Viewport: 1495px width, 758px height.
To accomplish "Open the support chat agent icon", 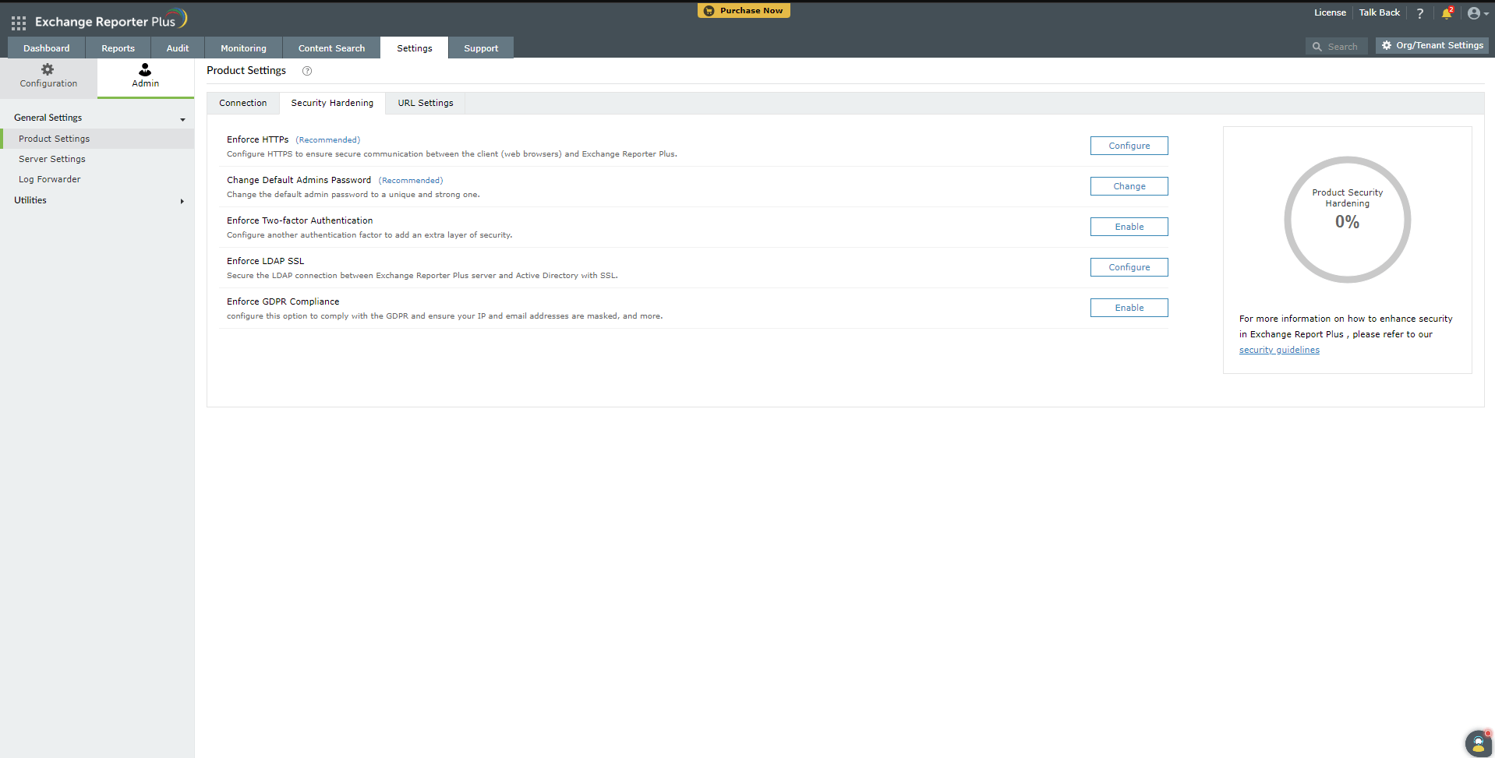I will (x=1479, y=743).
